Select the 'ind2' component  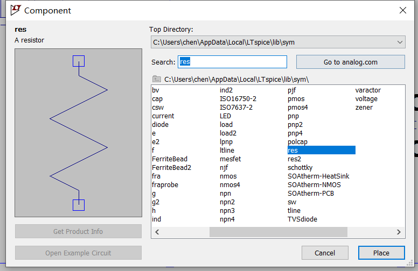(226, 90)
